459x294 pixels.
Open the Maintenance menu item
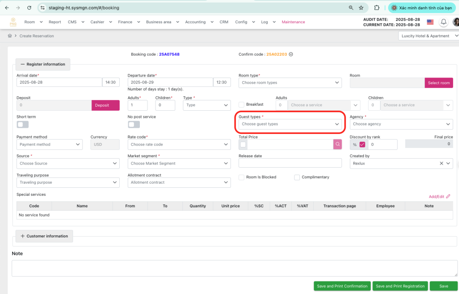pyautogui.click(x=293, y=22)
